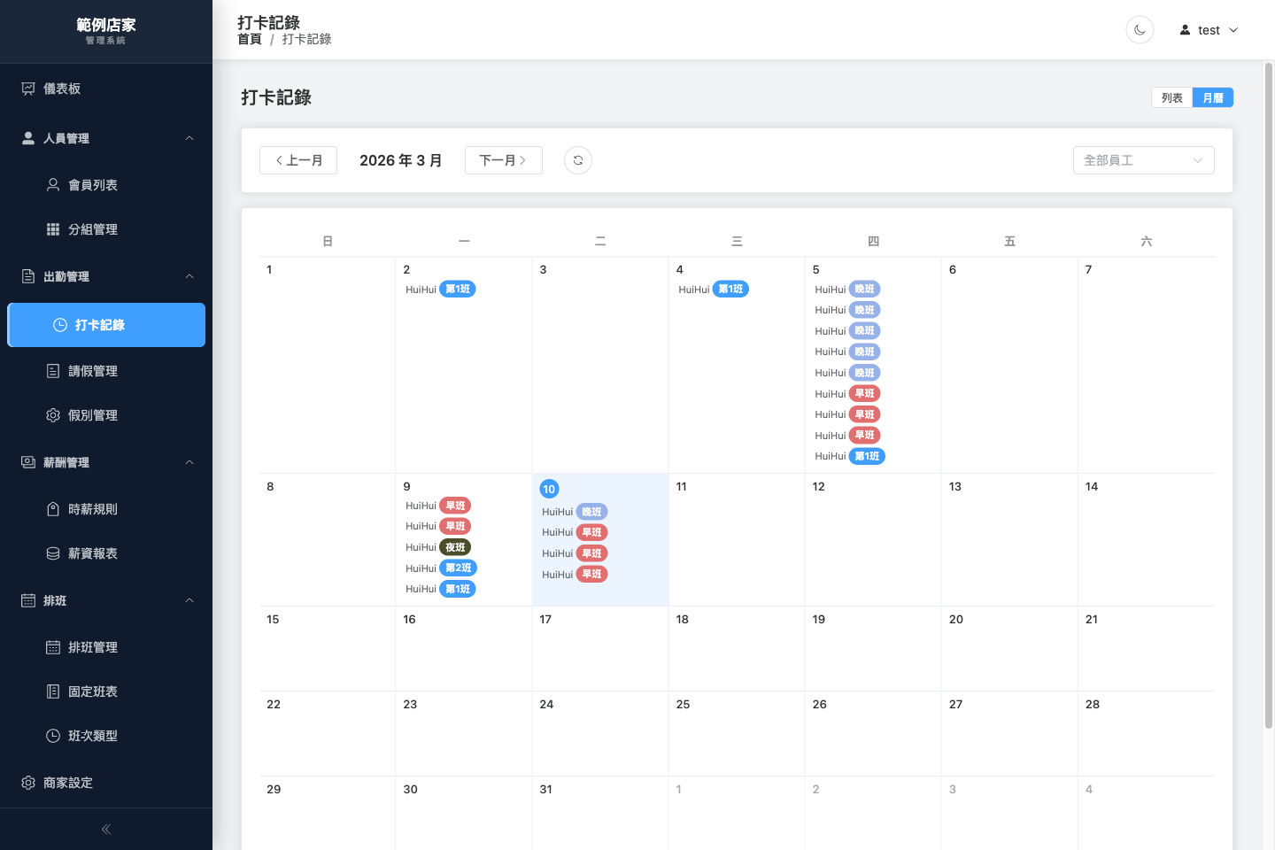Image resolution: width=1275 pixels, height=850 pixels.
Task: Advance to next month with 下一月
Action: click(x=503, y=160)
